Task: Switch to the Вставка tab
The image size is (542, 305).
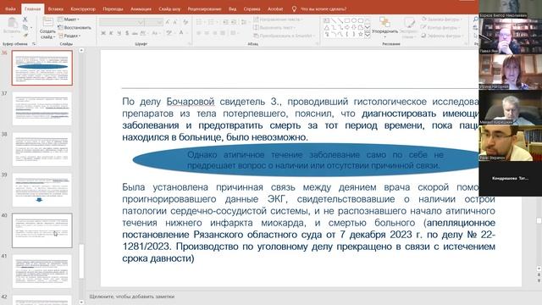Action: (x=55, y=9)
